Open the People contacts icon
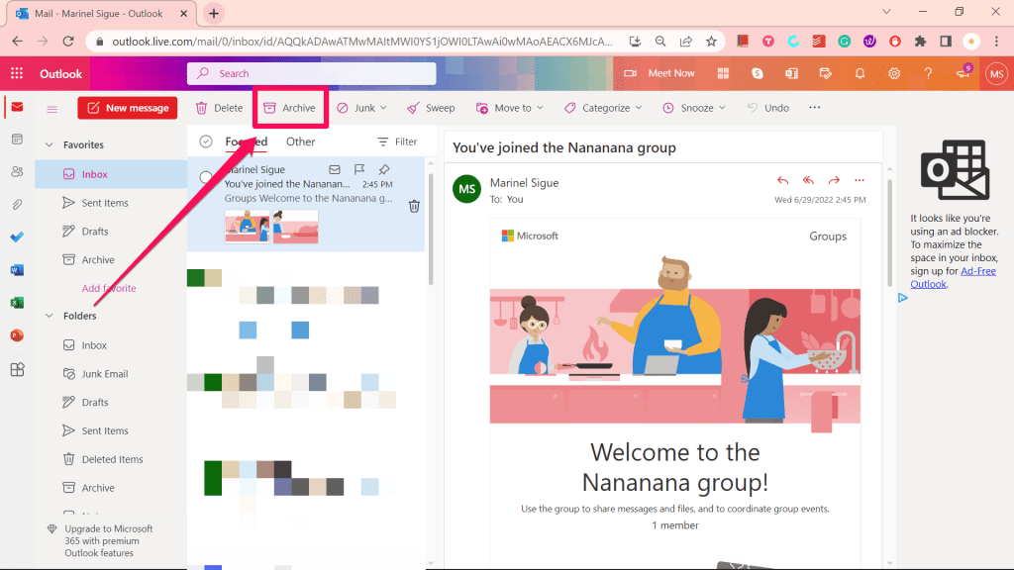Viewport: 1014px width, 570px height. 17,172
